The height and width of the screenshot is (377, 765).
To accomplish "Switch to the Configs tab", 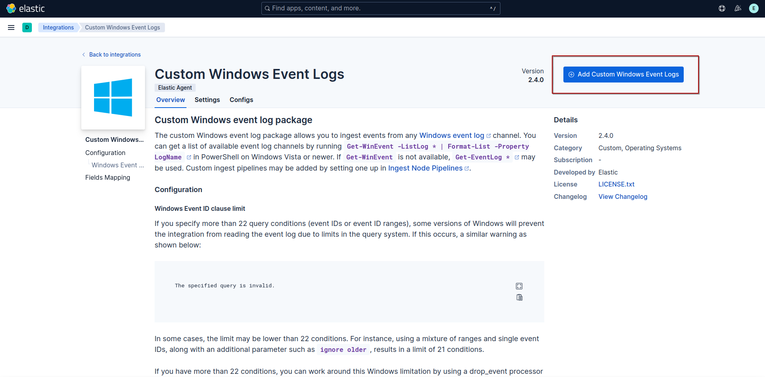I will [241, 100].
